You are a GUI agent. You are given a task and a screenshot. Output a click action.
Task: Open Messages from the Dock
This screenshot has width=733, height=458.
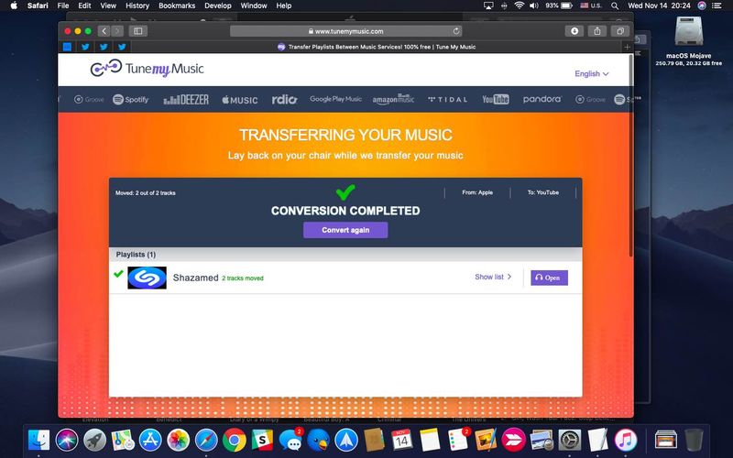tap(290, 440)
